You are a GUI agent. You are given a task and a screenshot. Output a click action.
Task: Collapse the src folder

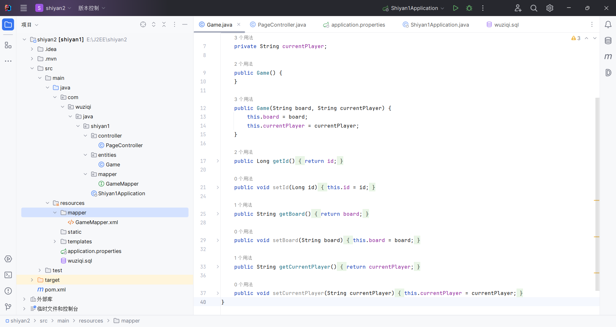(32, 68)
